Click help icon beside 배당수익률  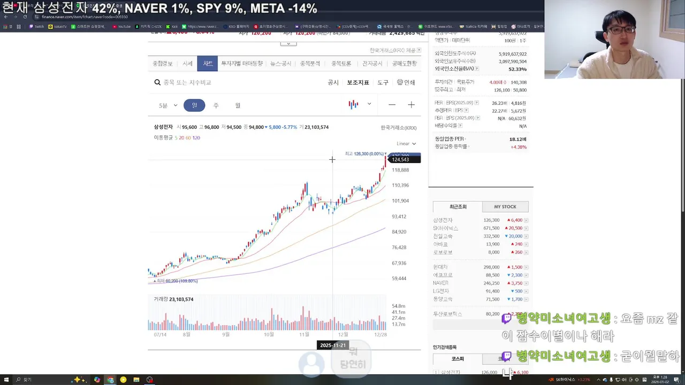460,126
